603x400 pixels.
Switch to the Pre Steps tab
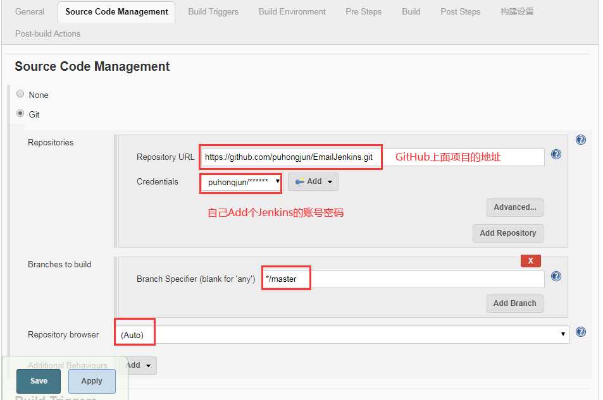click(x=363, y=11)
